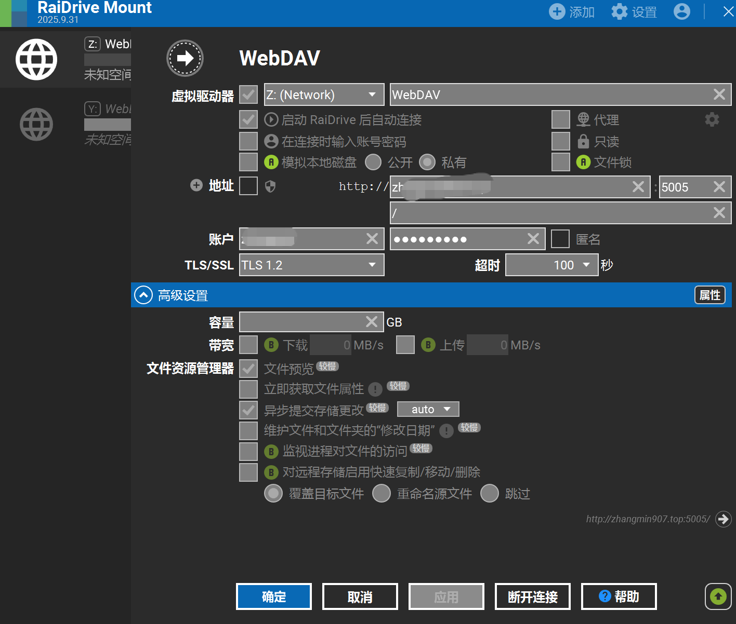Open the user account profile icon

coord(682,11)
